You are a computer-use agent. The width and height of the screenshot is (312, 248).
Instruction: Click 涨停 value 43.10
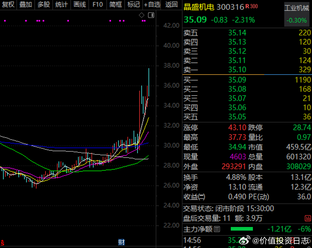click(x=237, y=127)
